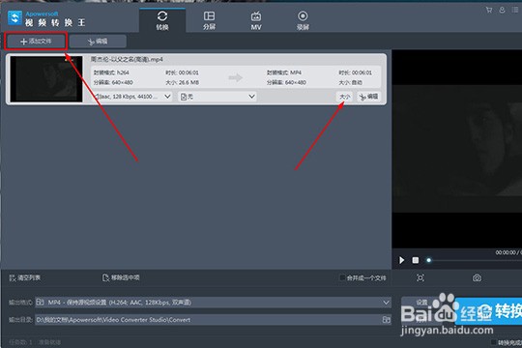Stop the preview playback
522x348 pixels.
tap(416, 260)
